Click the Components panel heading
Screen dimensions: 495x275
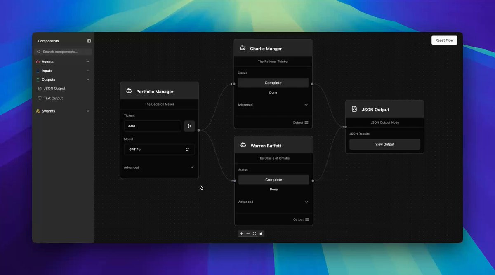[x=48, y=41]
